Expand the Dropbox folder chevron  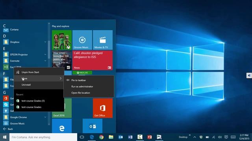(45, 42)
